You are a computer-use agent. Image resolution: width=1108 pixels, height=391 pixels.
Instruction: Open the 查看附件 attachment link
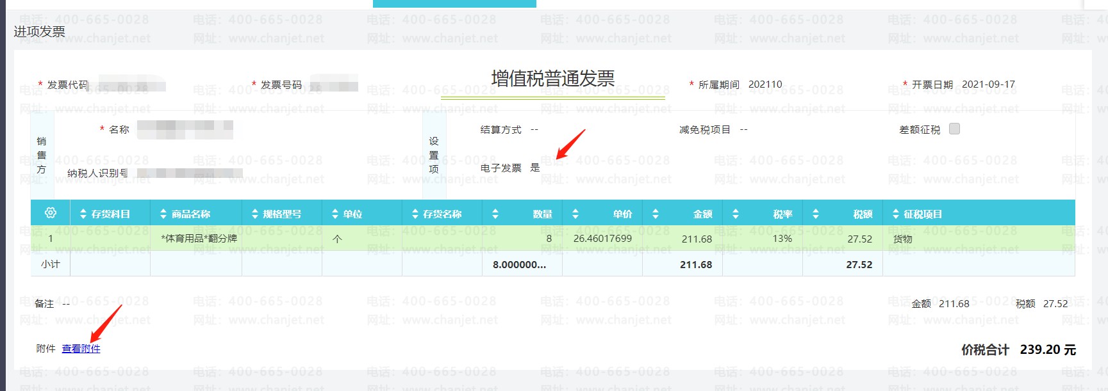pos(81,349)
